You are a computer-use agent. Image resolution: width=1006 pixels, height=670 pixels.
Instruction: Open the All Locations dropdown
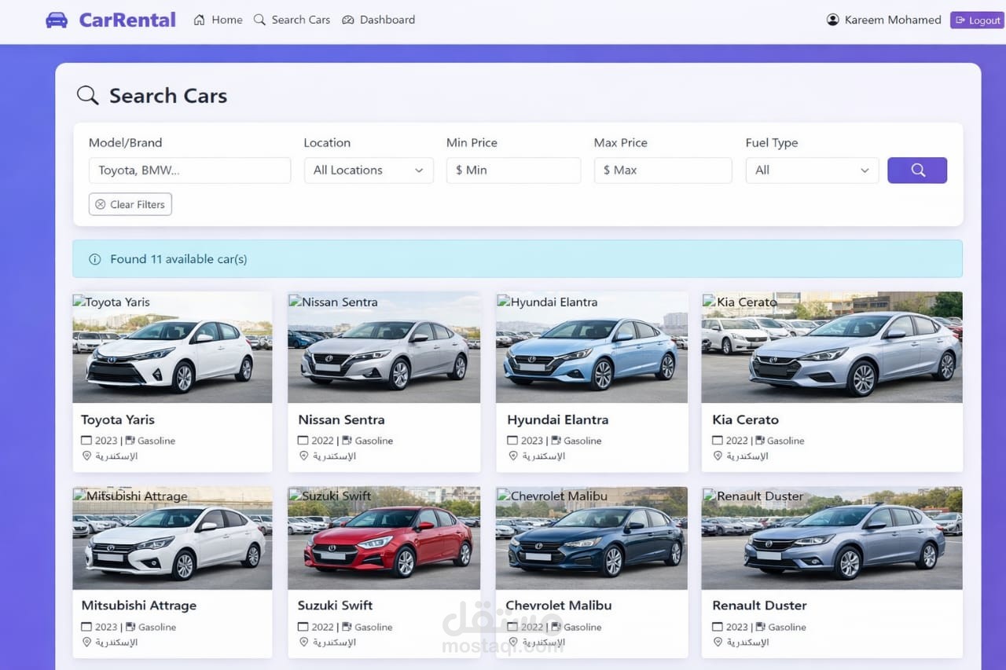(x=368, y=170)
